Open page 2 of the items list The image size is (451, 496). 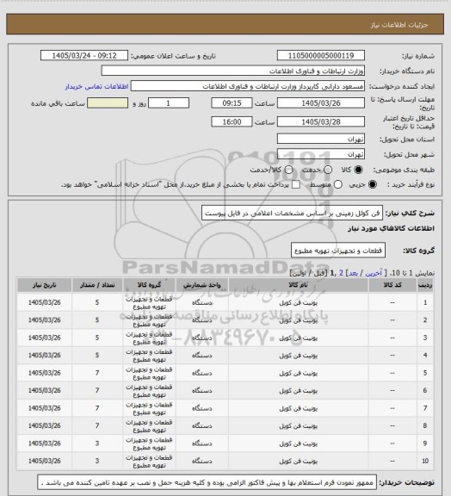tap(341, 273)
